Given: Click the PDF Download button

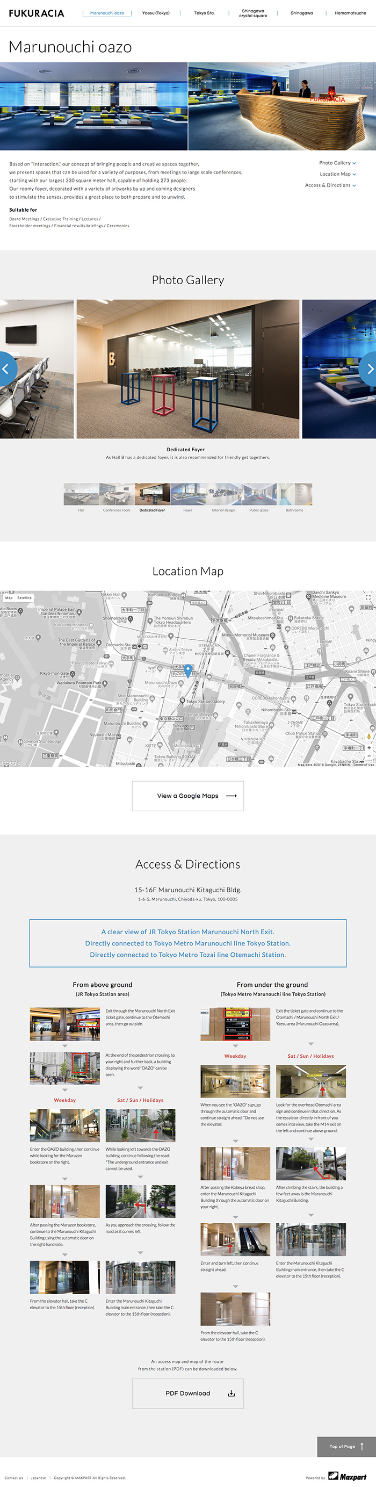Looking at the screenshot, I should (x=187, y=1393).
